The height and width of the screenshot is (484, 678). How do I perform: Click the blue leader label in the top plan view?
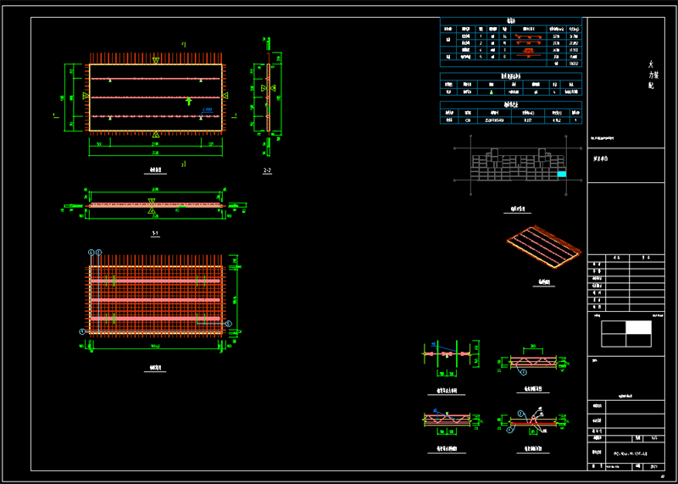(x=207, y=110)
